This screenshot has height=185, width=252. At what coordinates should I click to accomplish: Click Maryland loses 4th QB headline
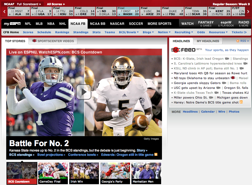pyautogui.click(x=210, y=73)
